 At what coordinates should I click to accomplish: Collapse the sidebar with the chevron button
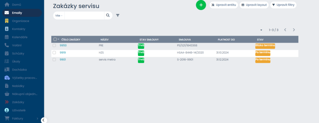coord(43,120)
